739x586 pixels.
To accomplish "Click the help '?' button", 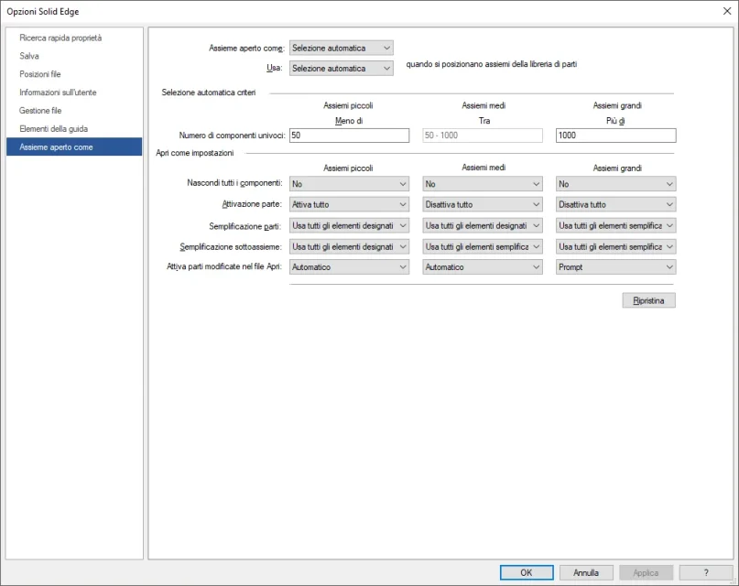I will [x=705, y=570].
